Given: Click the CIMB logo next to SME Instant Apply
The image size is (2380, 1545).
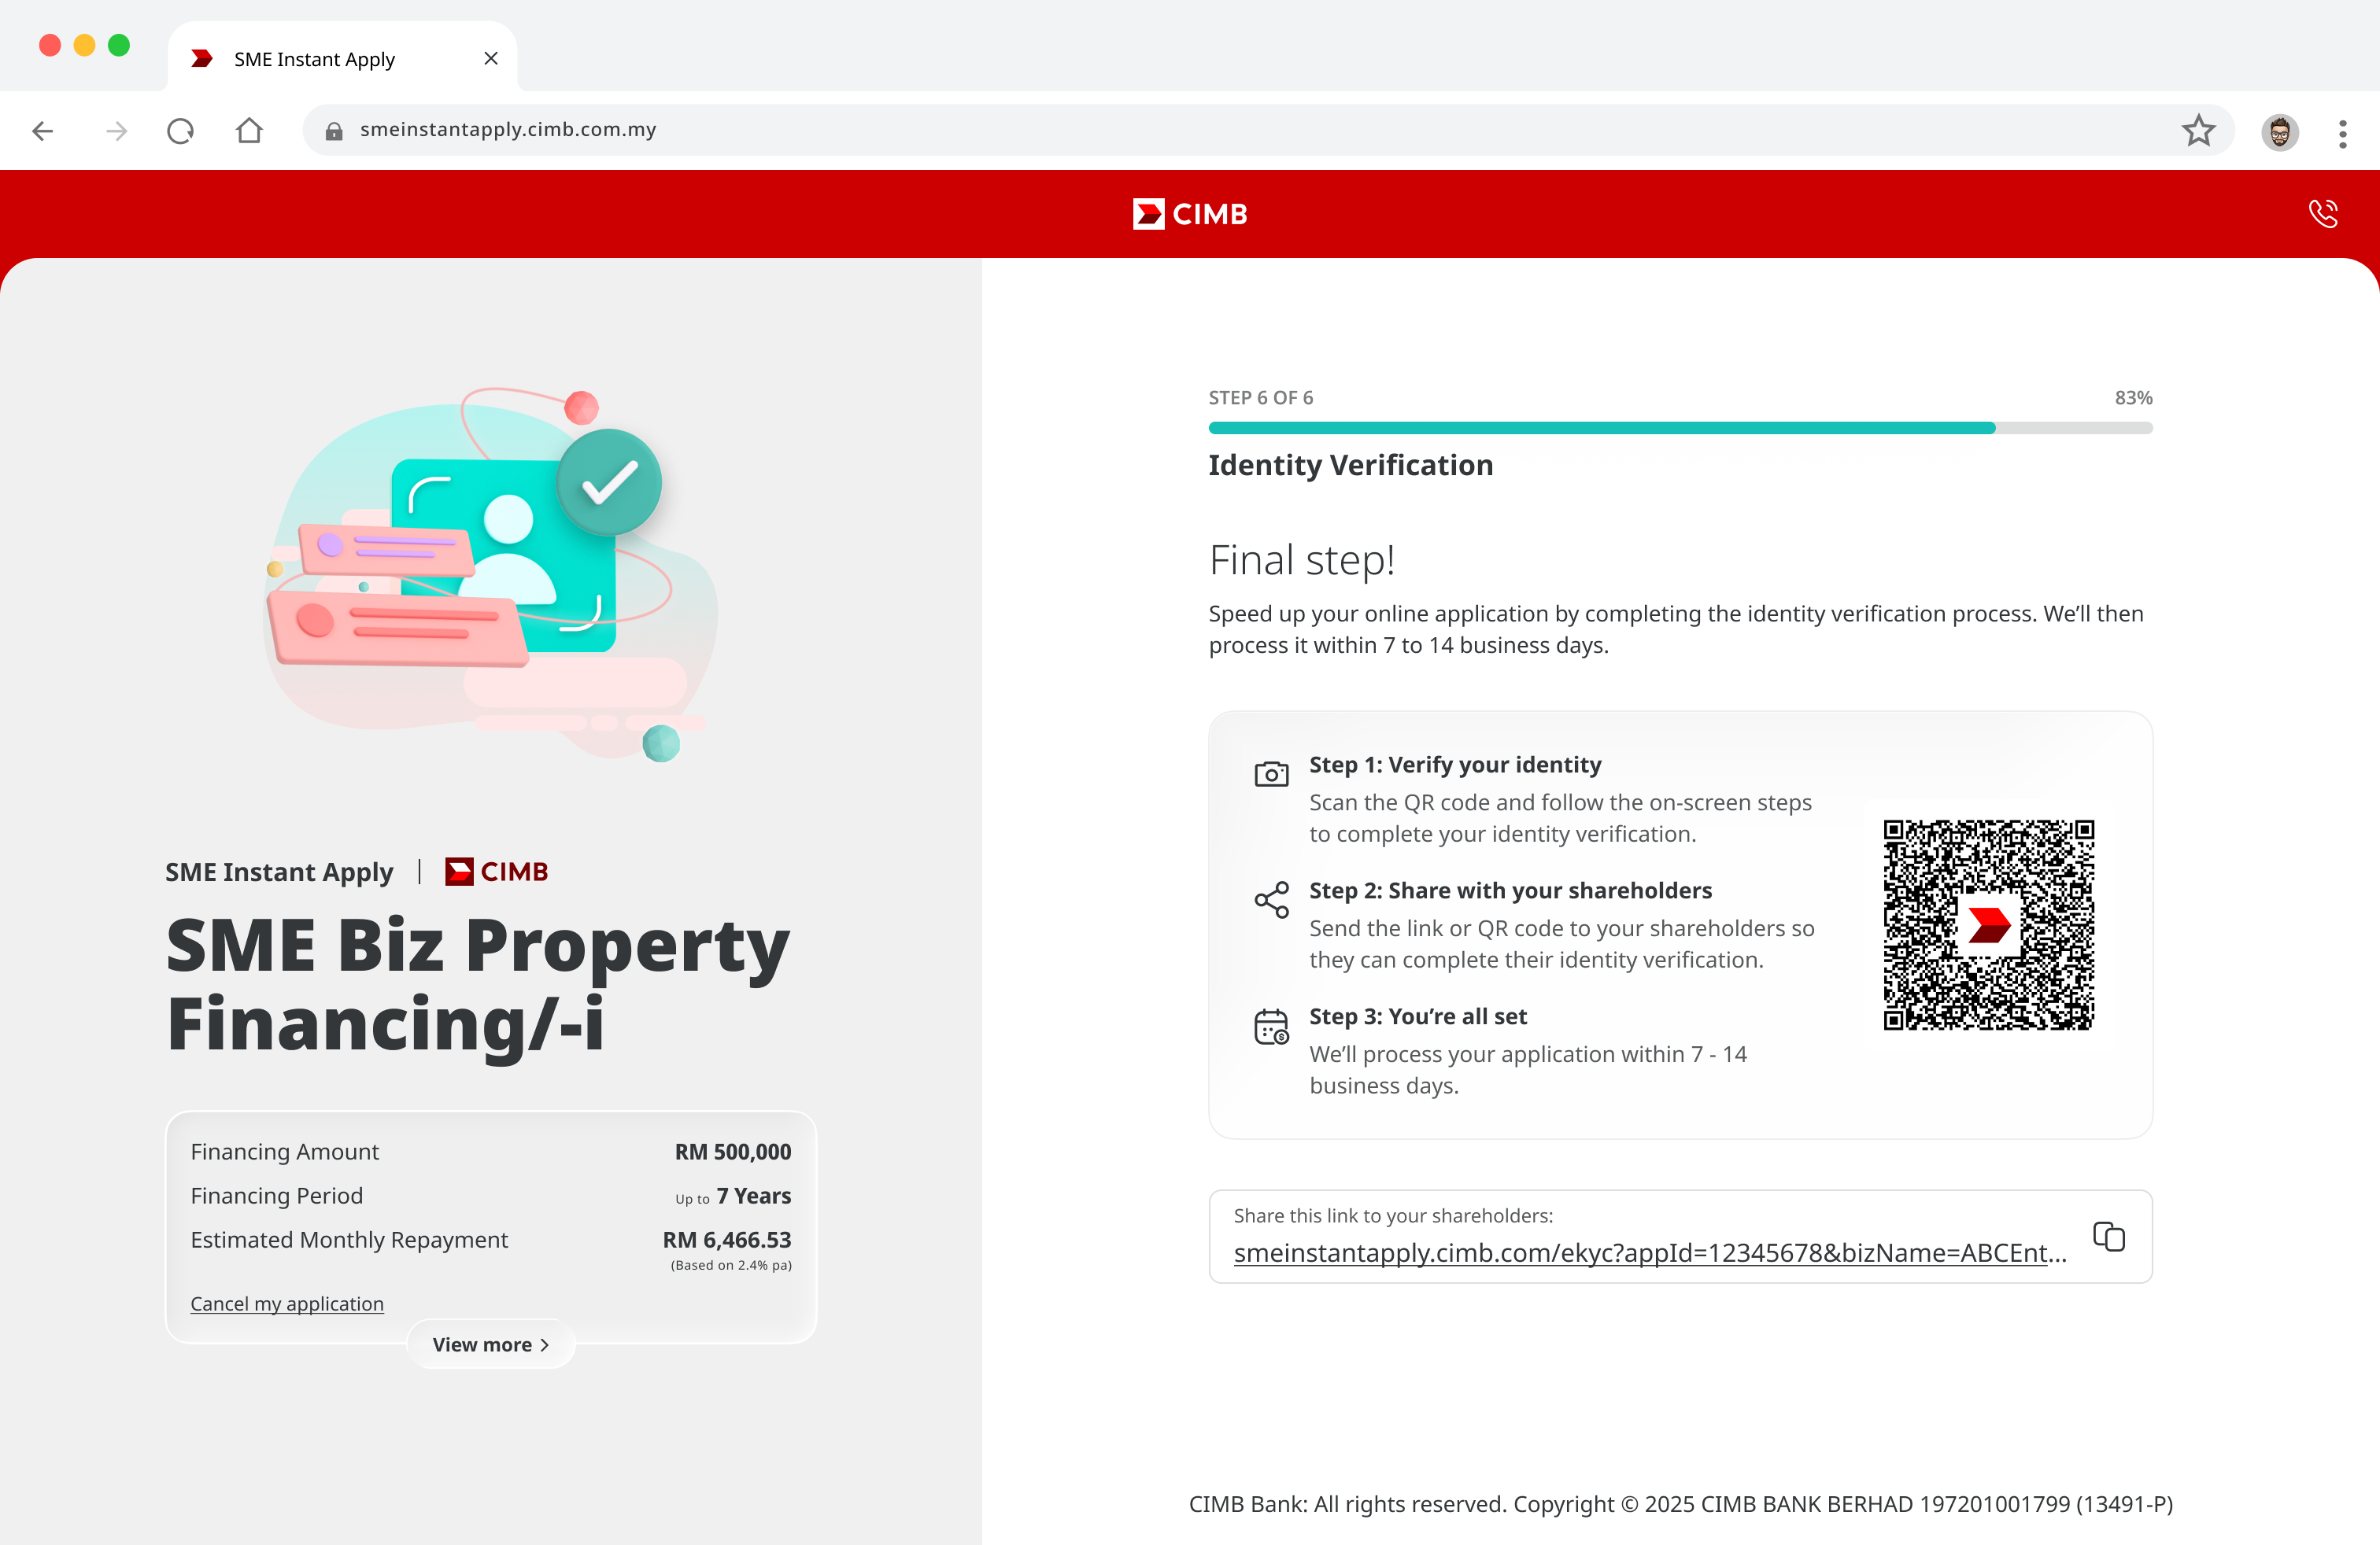Looking at the screenshot, I should pyautogui.click(x=496, y=872).
